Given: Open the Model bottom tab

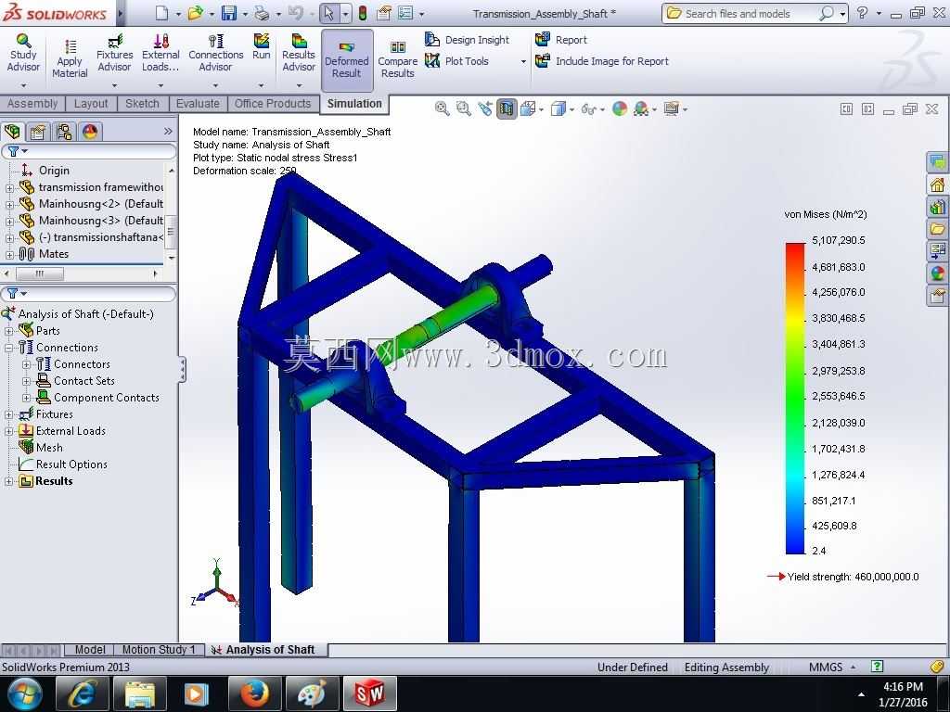Looking at the screenshot, I should tap(90, 650).
